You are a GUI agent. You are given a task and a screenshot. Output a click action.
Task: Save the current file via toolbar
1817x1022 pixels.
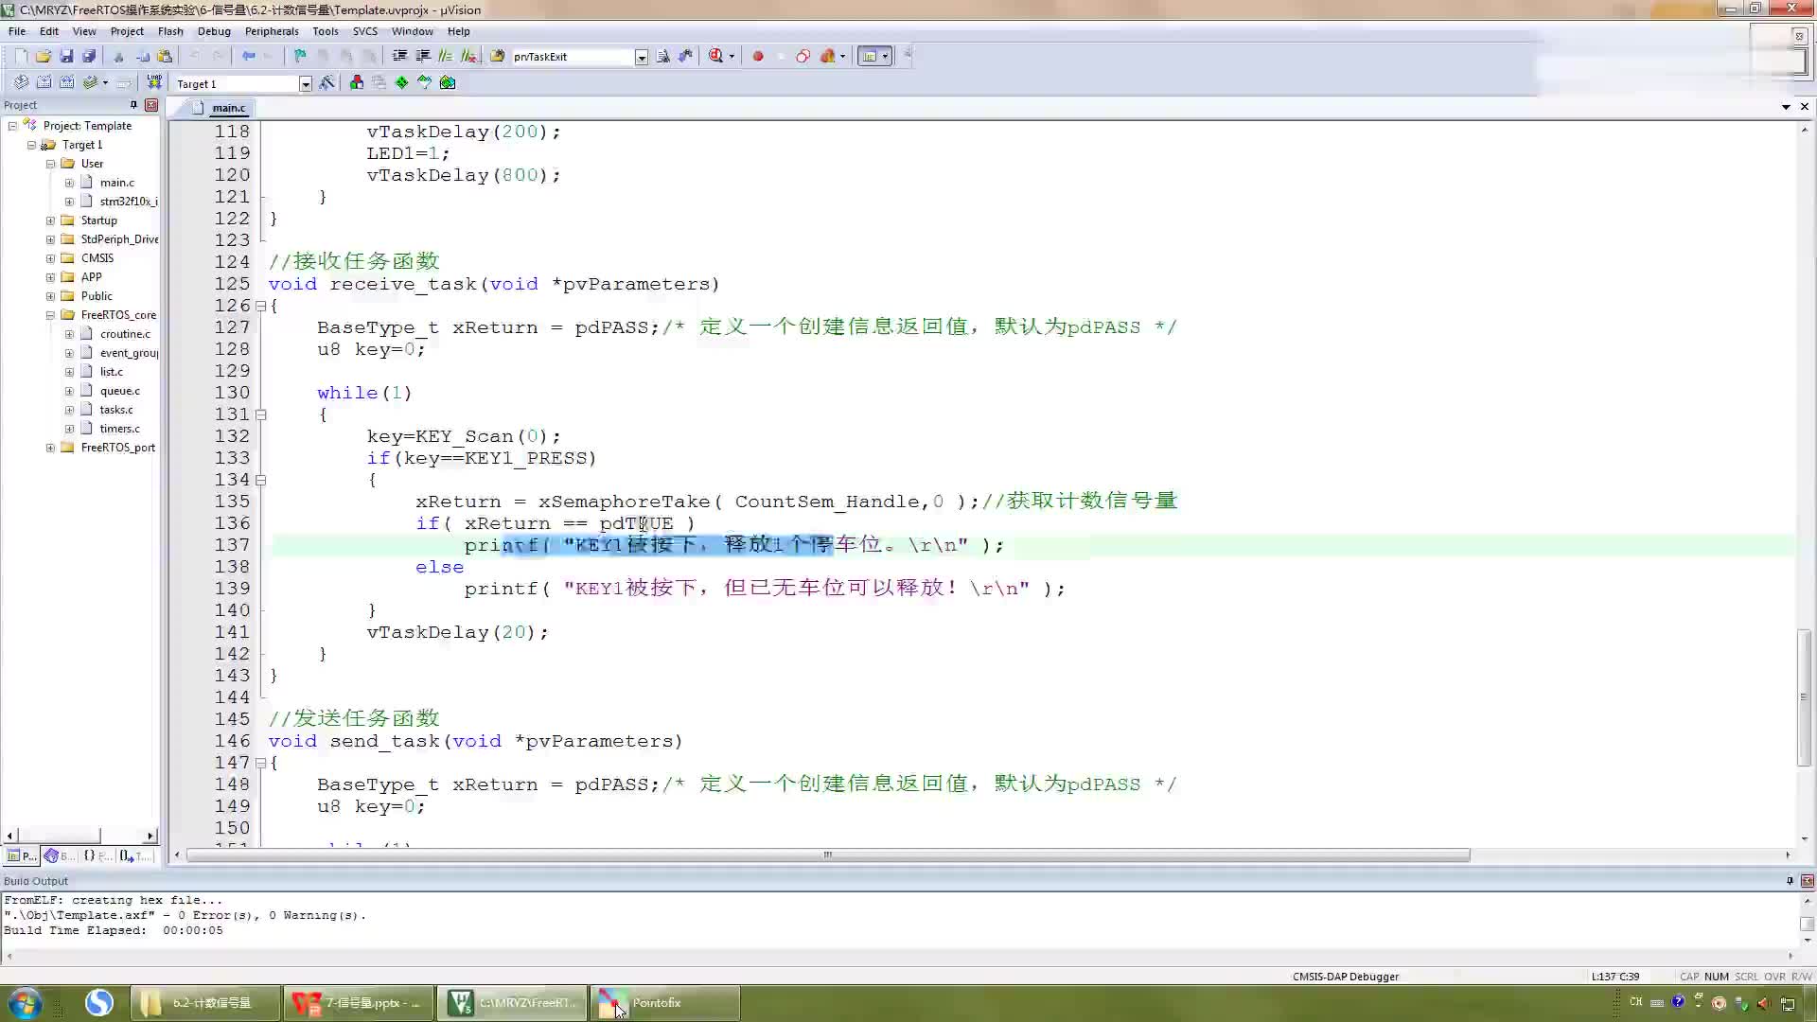[66, 56]
